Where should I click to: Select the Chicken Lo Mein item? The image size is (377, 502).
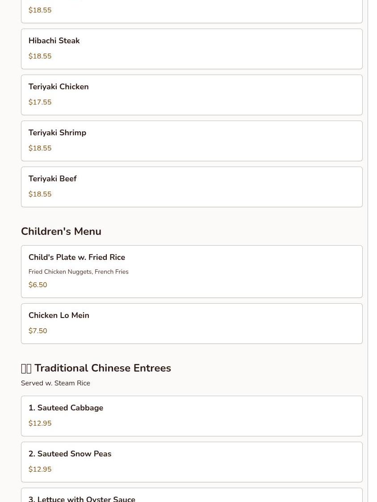pos(59,315)
